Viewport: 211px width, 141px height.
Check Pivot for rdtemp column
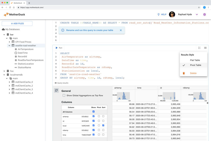(x=99, y=130)
